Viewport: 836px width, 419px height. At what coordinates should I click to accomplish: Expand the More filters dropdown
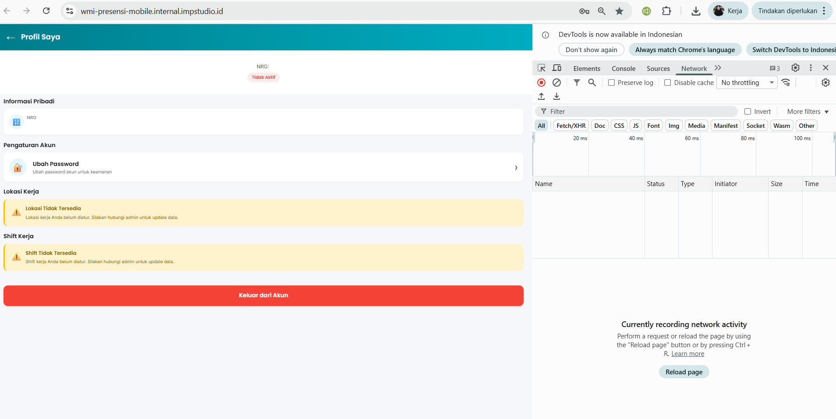[x=808, y=112]
